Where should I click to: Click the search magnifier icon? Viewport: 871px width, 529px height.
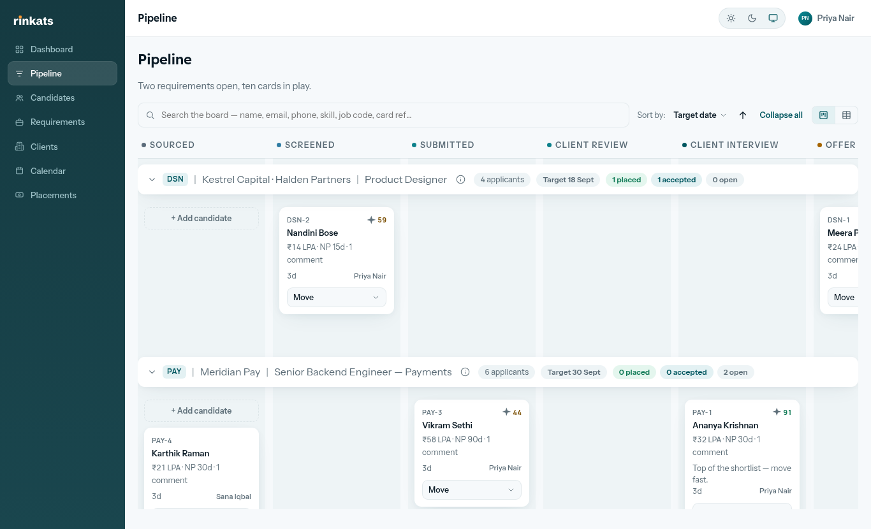point(150,115)
